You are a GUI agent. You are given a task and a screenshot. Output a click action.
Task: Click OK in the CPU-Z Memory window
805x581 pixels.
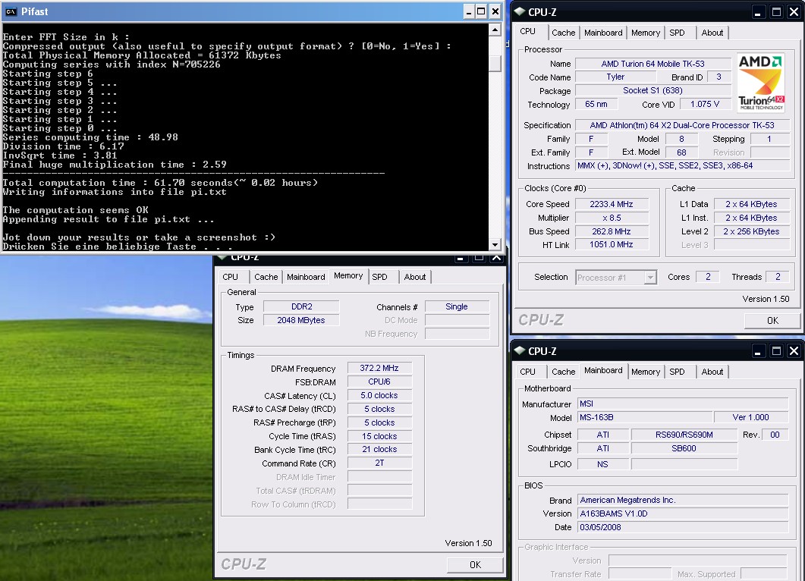pyautogui.click(x=476, y=564)
